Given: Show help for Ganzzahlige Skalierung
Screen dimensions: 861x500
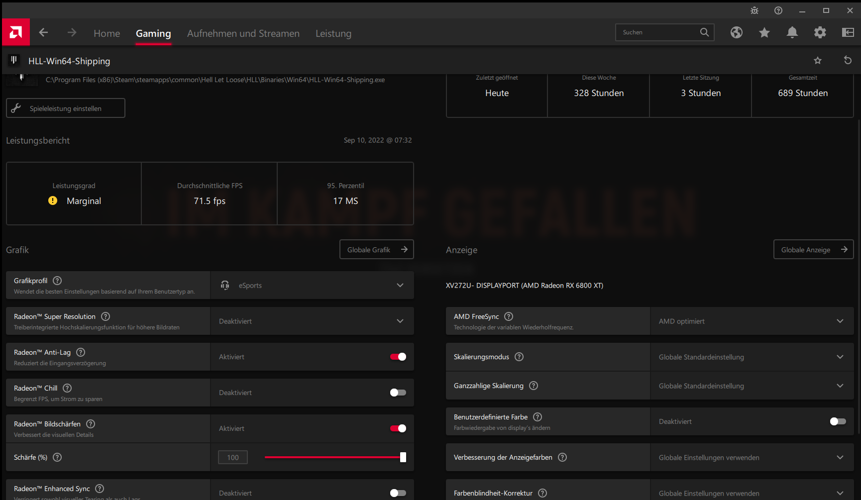Looking at the screenshot, I should pos(534,386).
